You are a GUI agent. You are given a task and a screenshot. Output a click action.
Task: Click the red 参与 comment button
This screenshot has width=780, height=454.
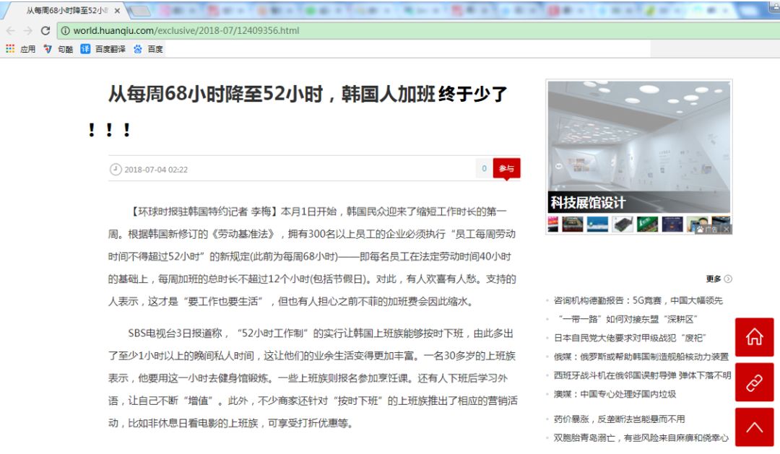tap(506, 169)
